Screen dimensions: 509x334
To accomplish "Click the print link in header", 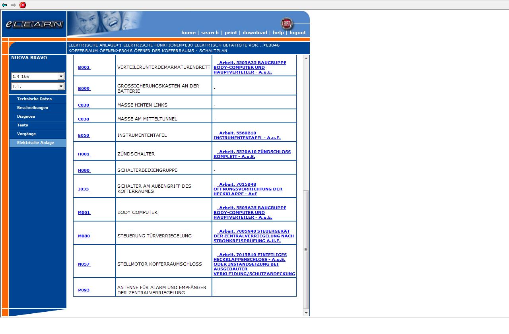I will (x=231, y=33).
